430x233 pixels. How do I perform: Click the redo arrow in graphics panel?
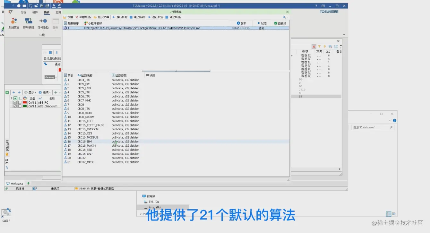tap(19, 92)
